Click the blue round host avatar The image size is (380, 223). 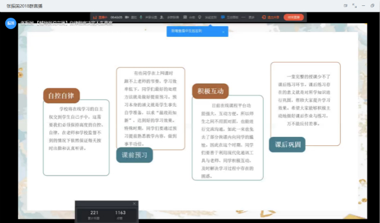click(x=11, y=23)
